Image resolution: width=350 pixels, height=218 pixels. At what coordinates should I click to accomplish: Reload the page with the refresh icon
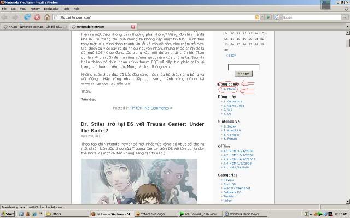27,17
